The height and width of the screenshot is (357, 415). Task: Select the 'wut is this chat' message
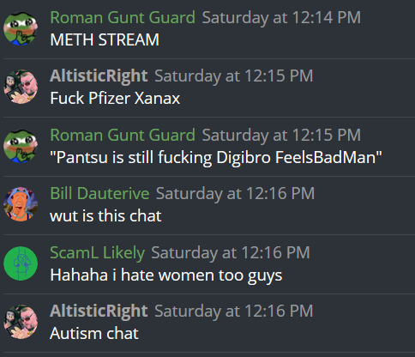(105, 215)
